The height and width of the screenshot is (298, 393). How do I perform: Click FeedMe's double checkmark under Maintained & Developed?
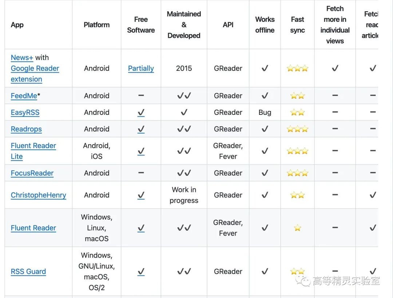pyautogui.click(x=184, y=96)
